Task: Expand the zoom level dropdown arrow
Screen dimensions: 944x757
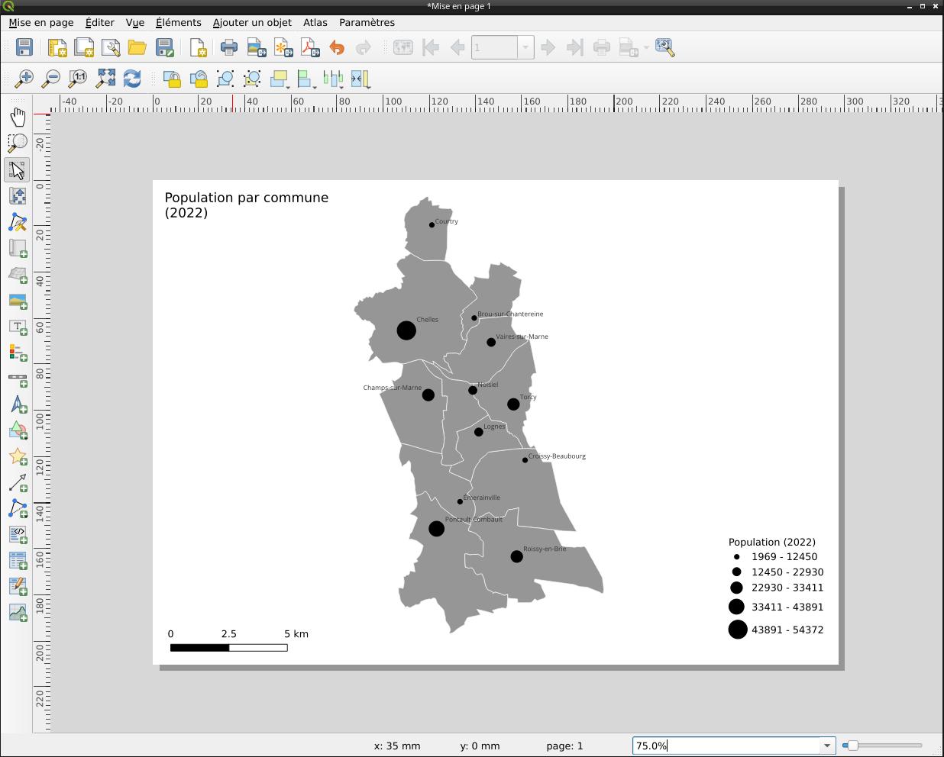Action: [x=826, y=746]
